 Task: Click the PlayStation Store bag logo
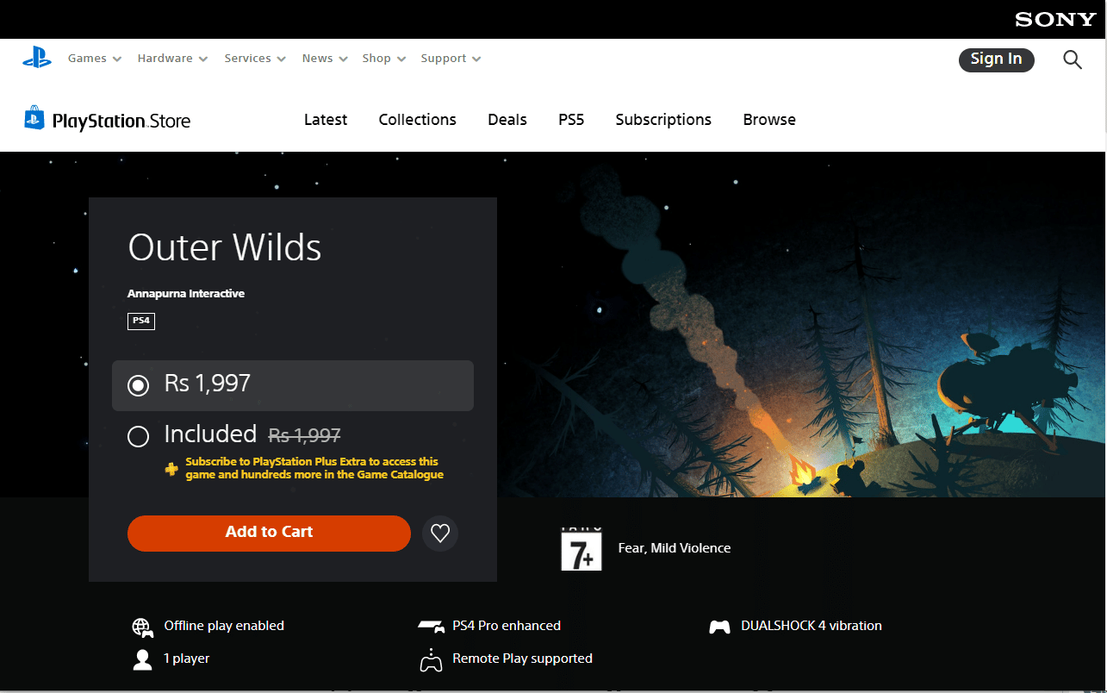(x=34, y=118)
